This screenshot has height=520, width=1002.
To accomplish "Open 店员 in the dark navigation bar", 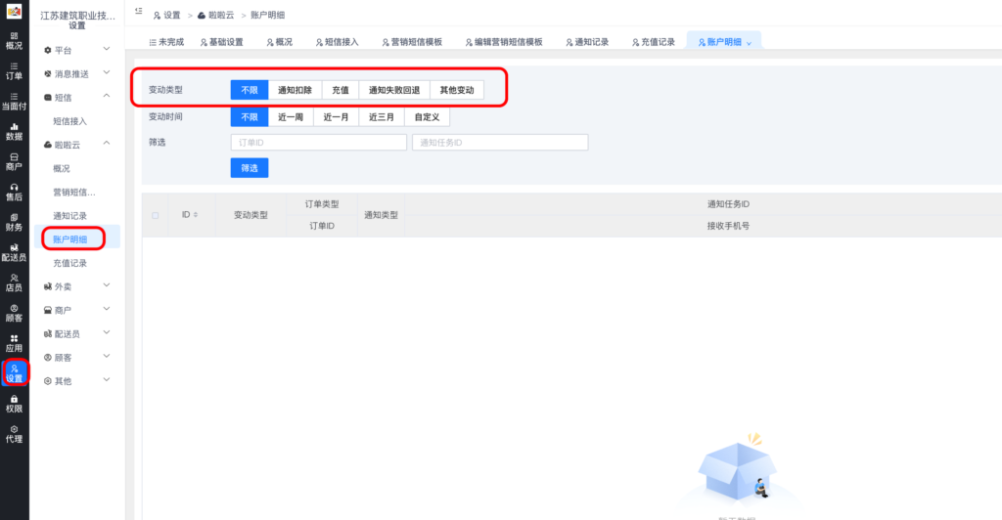I will [14, 282].
